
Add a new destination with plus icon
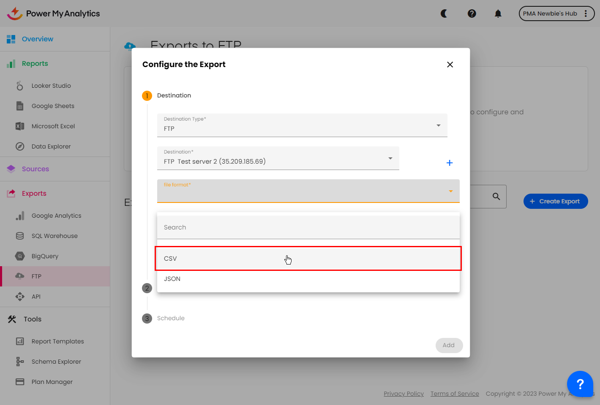coord(450,163)
